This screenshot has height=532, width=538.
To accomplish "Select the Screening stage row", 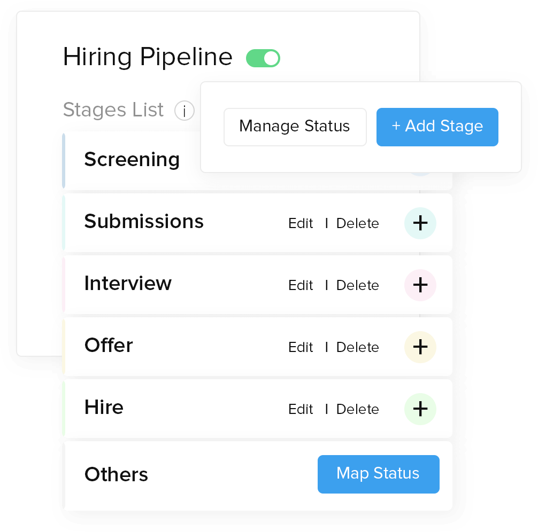I will [132, 160].
